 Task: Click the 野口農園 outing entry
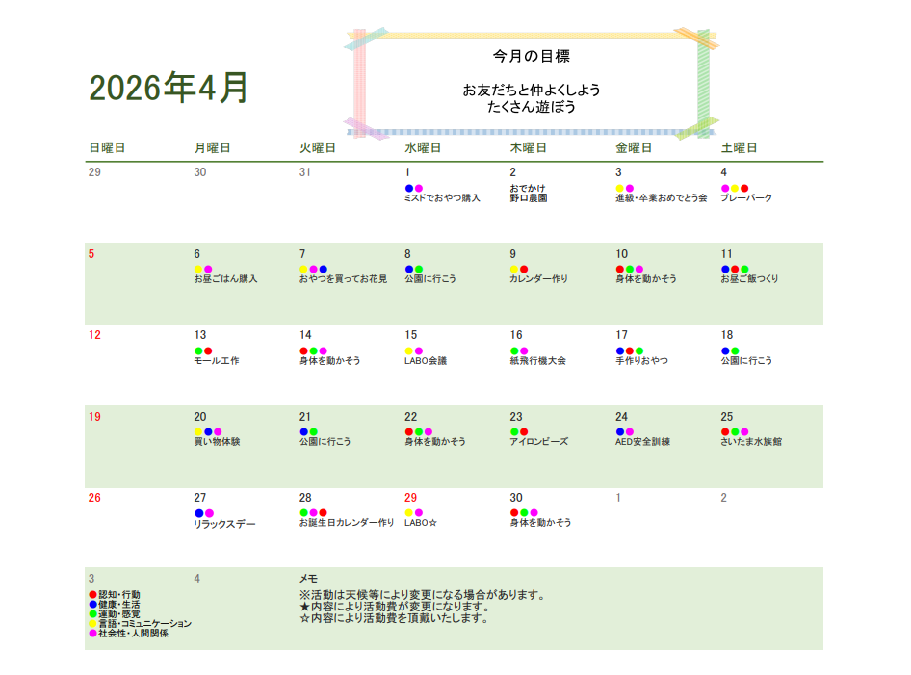tap(528, 198)
